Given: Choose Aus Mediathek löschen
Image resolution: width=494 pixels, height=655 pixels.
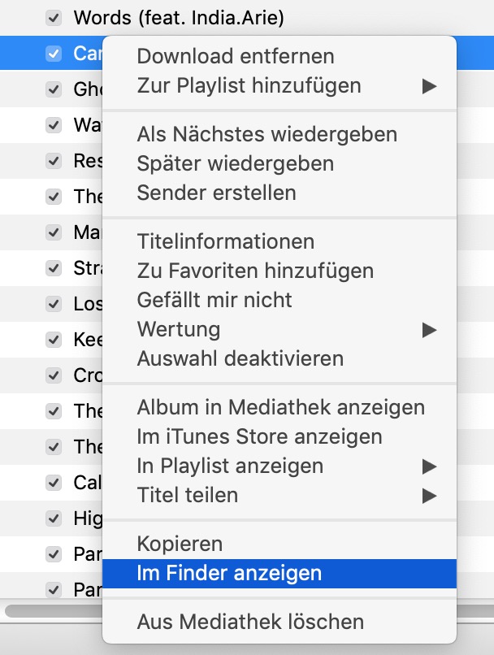Looking at the screenshot, I should [250, 622].
